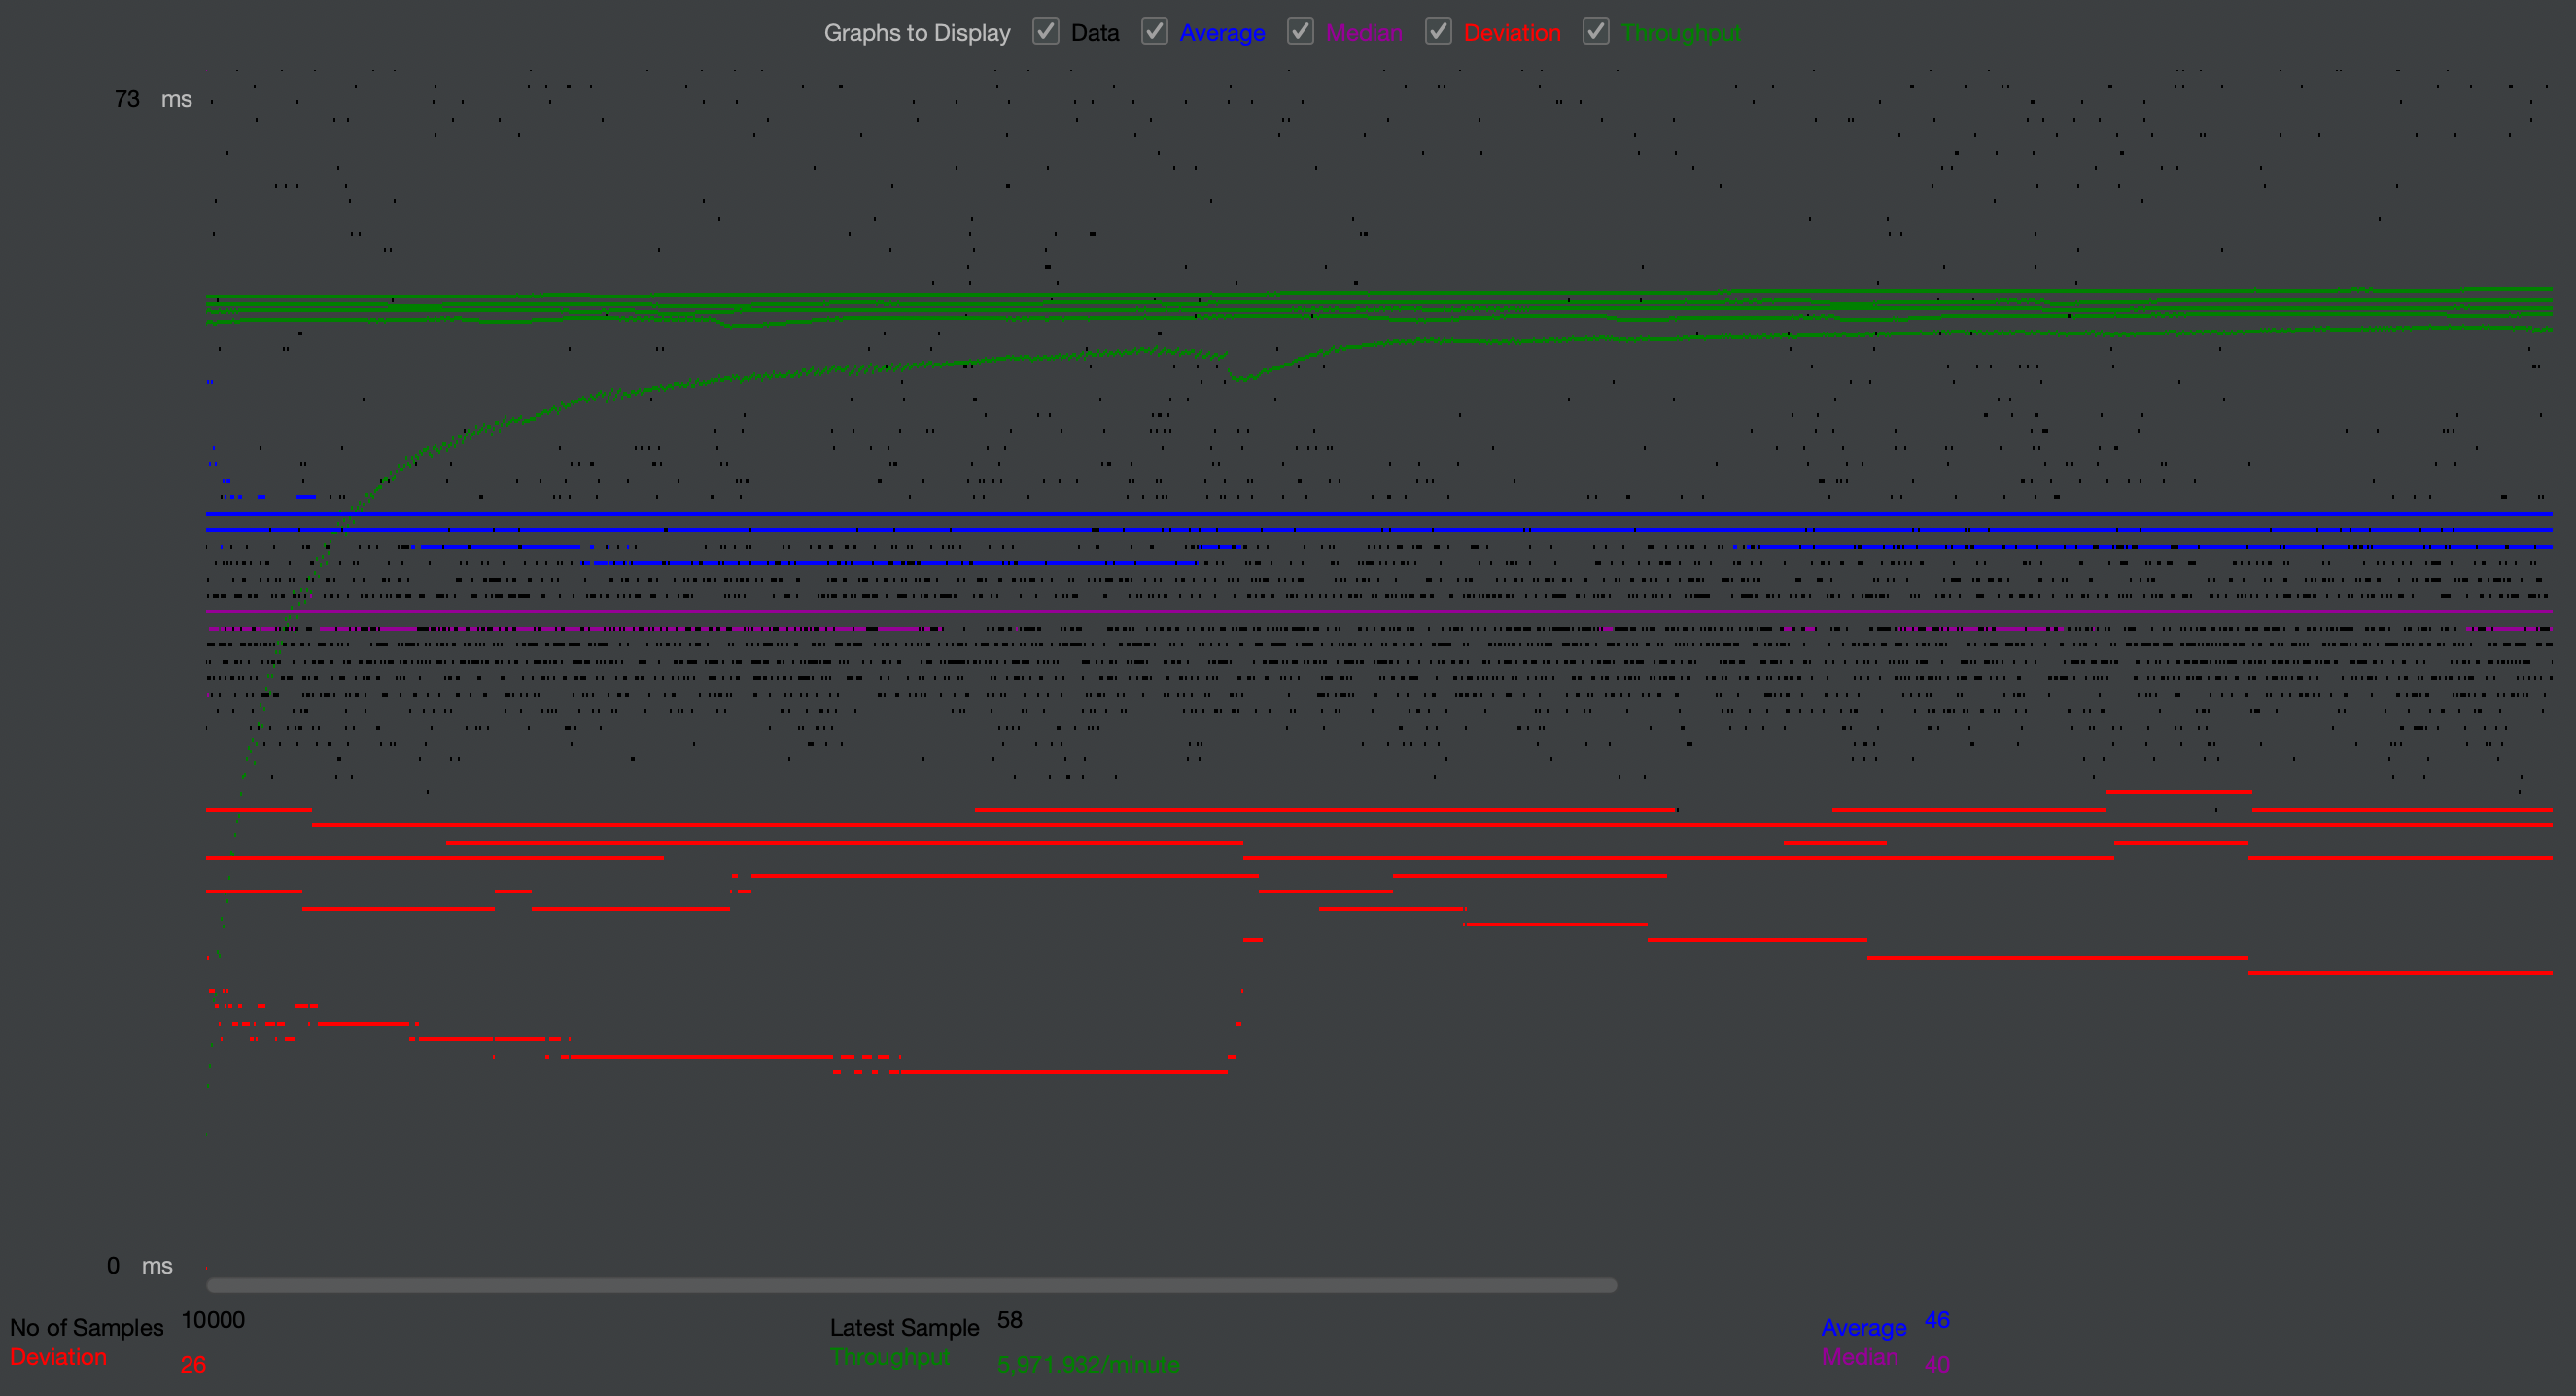Click the blue Average label at top
The height and width of the screenshot is (1396, 2576).
pos(1221,33)
